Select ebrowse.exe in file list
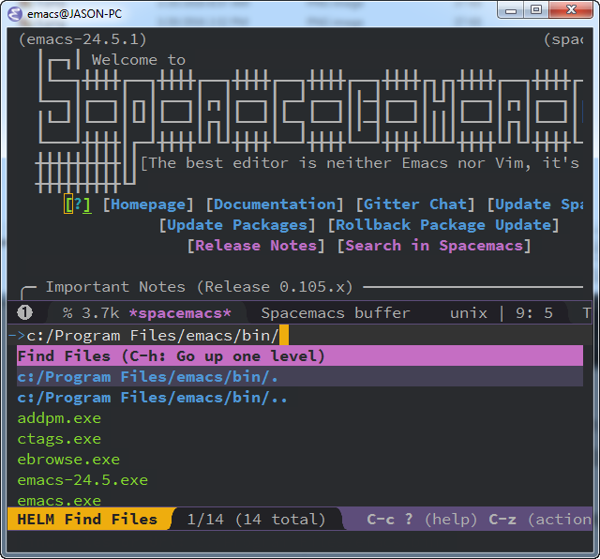 tap(68, 460)
